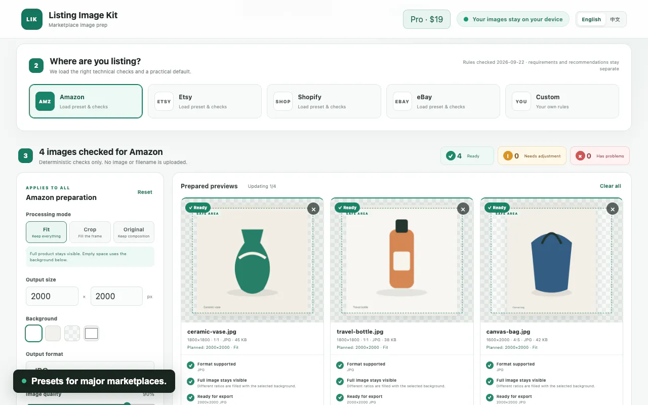Choose the YOU badge for Custom rules
Screen dimensions: 648x405
coord(521,101)
